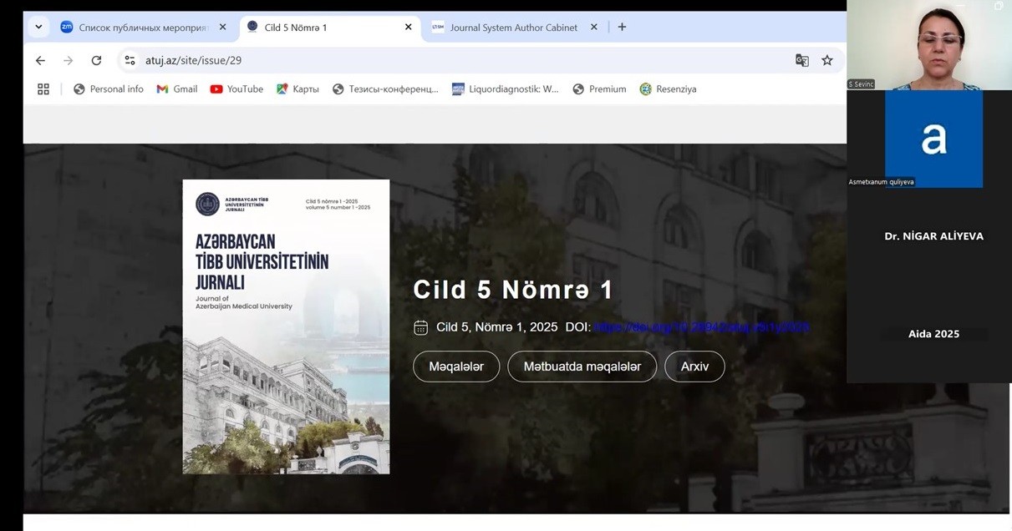The width and height of the screenshot is (1012, 531).
Task: Switch to Journal System Author Cabinet tab
Action: [x=512, y=28]
